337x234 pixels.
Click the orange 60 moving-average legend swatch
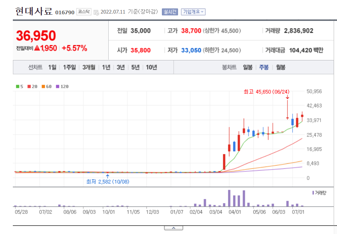tap(43, 86)
